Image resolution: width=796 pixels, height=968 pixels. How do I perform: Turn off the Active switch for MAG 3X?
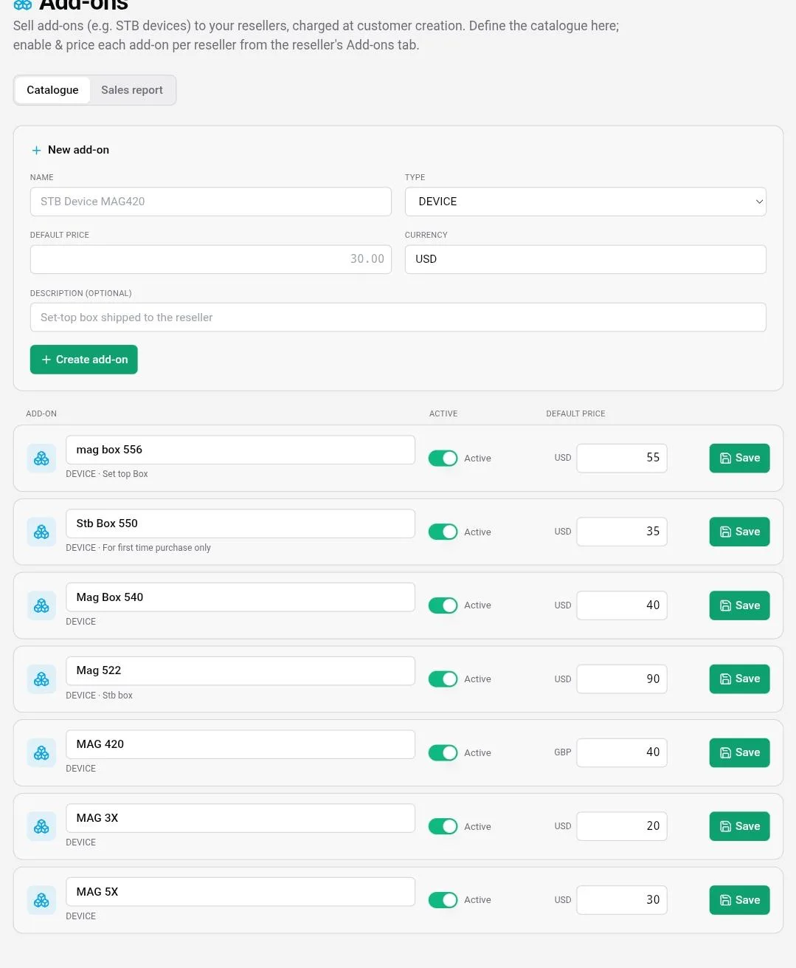click(443, 826)
